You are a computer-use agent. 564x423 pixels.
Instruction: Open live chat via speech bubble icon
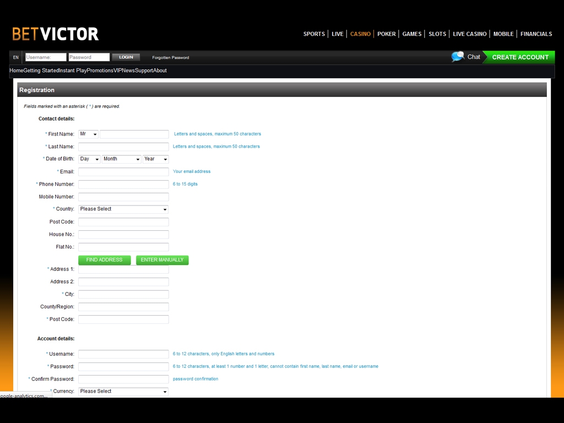tap(458, 57)
